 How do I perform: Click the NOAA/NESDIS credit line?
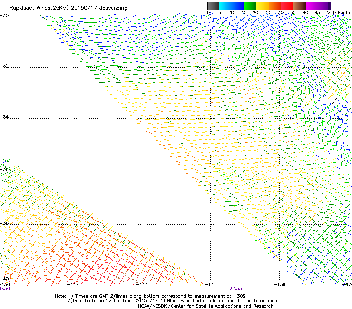(205, 306)
